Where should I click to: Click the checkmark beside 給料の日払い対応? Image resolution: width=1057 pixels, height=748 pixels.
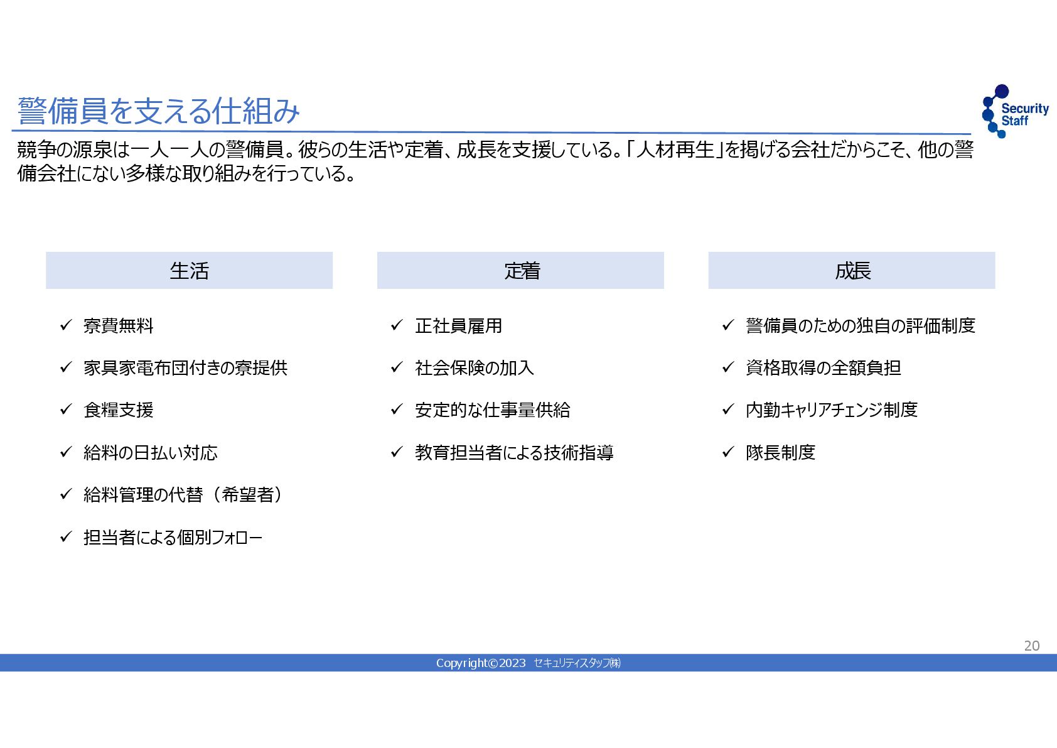point(66,452)
